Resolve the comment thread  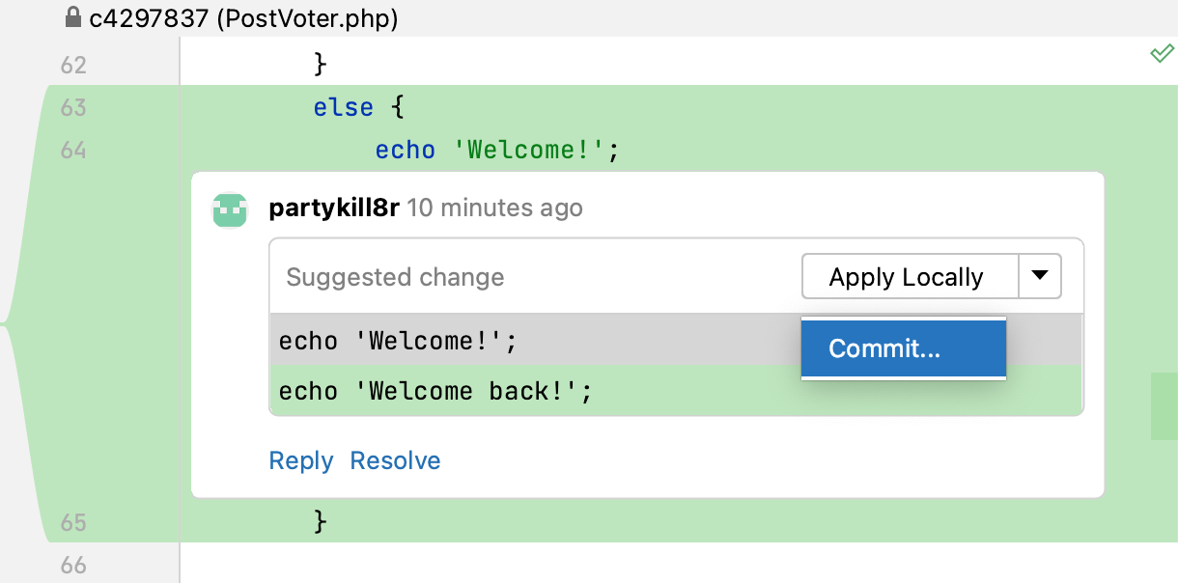394,460
